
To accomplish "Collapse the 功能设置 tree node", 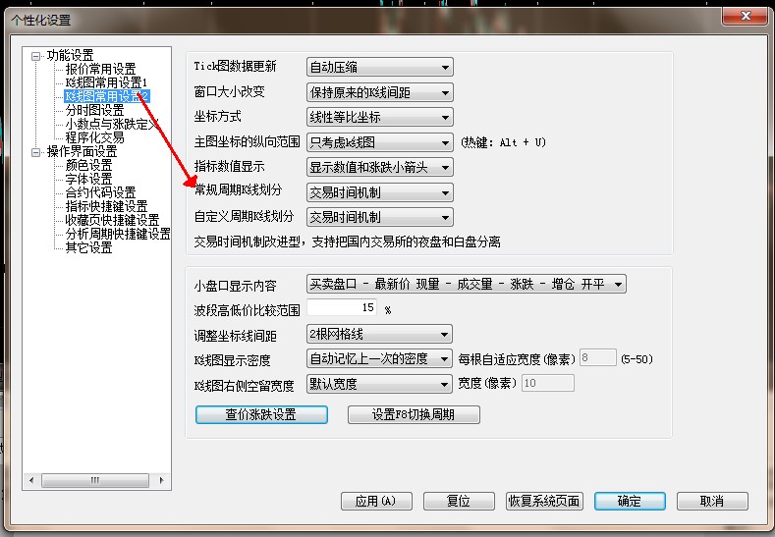I will (36, 56).
